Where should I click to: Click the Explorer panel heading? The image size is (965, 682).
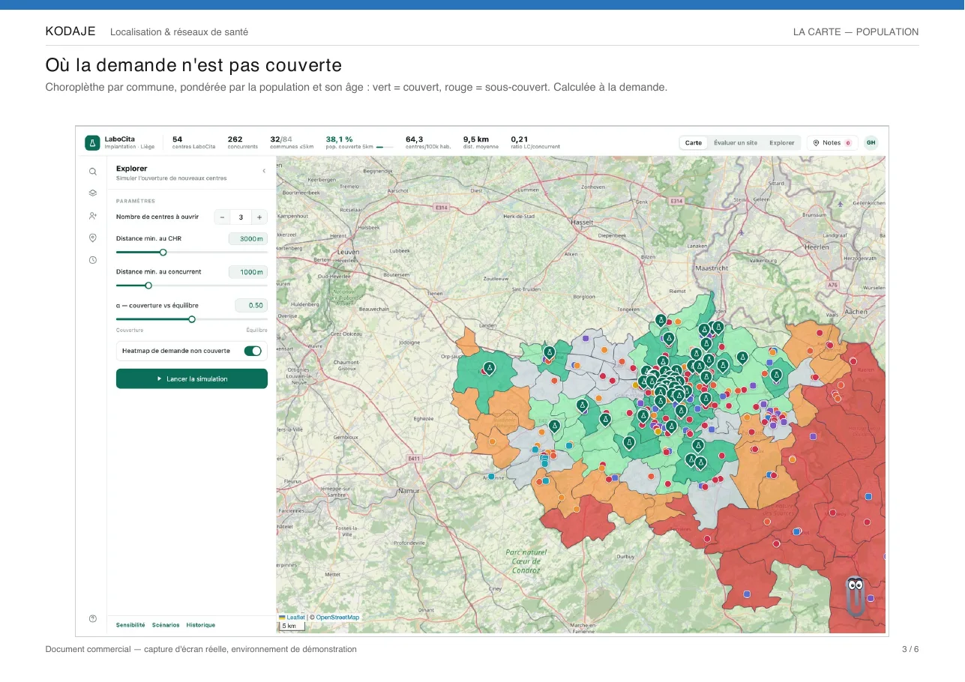[132, 169]
